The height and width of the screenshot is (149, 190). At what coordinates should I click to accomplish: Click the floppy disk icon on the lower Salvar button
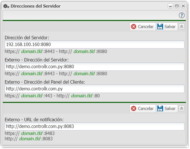pos(160,109)
